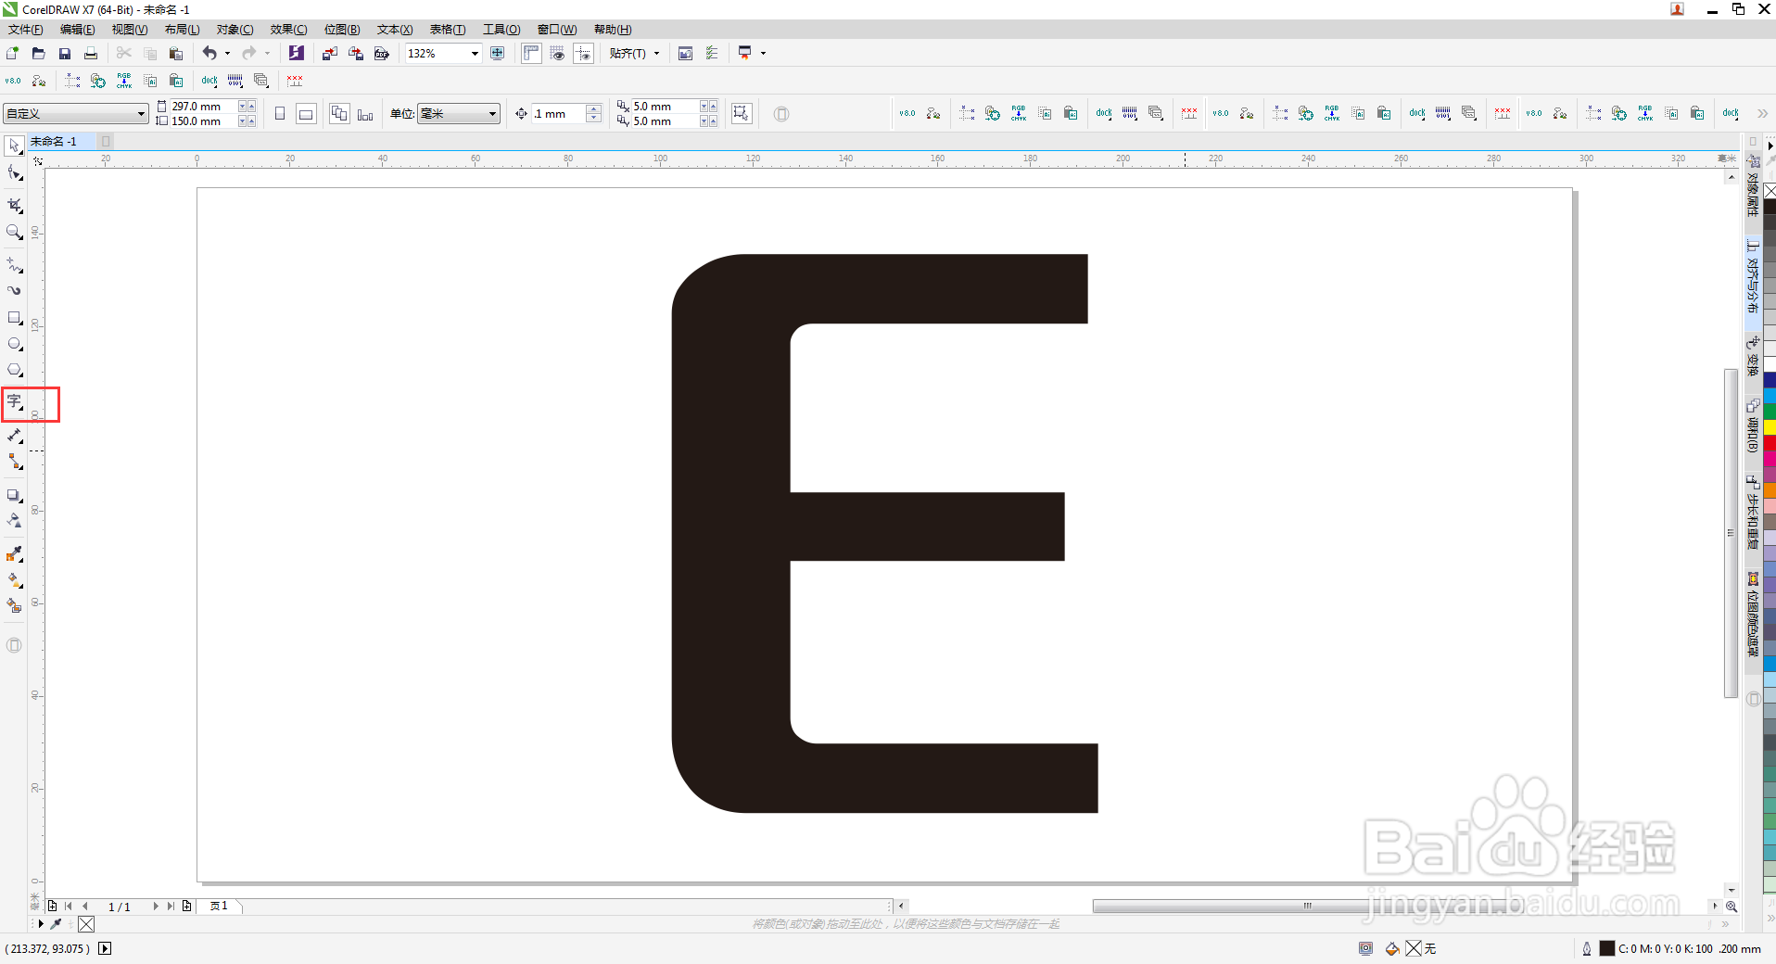Click the Publish to PDF icon
The width and height of the screenshot is (1776, 964).
pyautogui.click(x=382, y=54)
